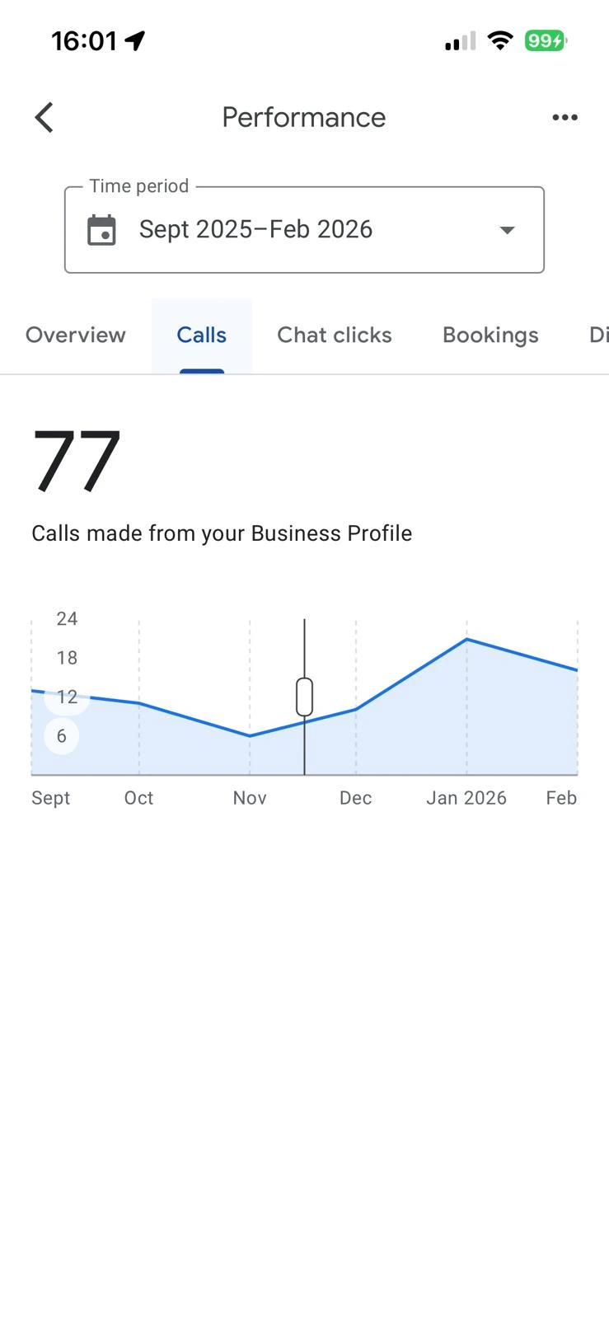This screenshot has width=609, height=1319.
Task: Go to the Bookings tab
Action: [x=490, y=336]
